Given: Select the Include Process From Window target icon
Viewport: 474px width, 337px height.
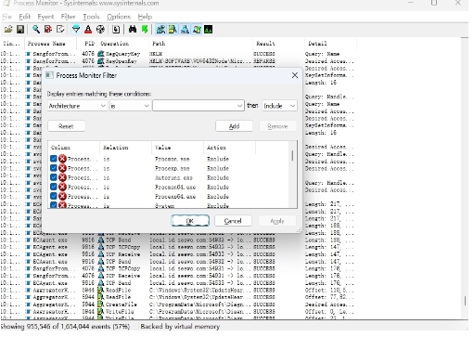Looking at the screenshot, I should (x=100, y=30).
